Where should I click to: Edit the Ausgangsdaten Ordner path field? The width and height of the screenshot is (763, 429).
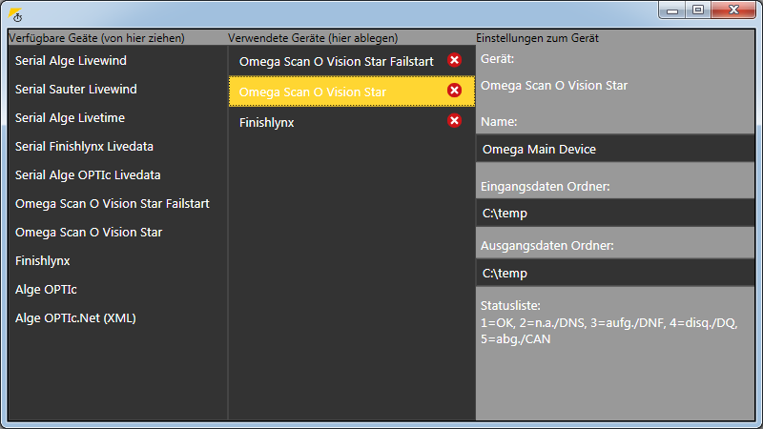tap(615, 273)
